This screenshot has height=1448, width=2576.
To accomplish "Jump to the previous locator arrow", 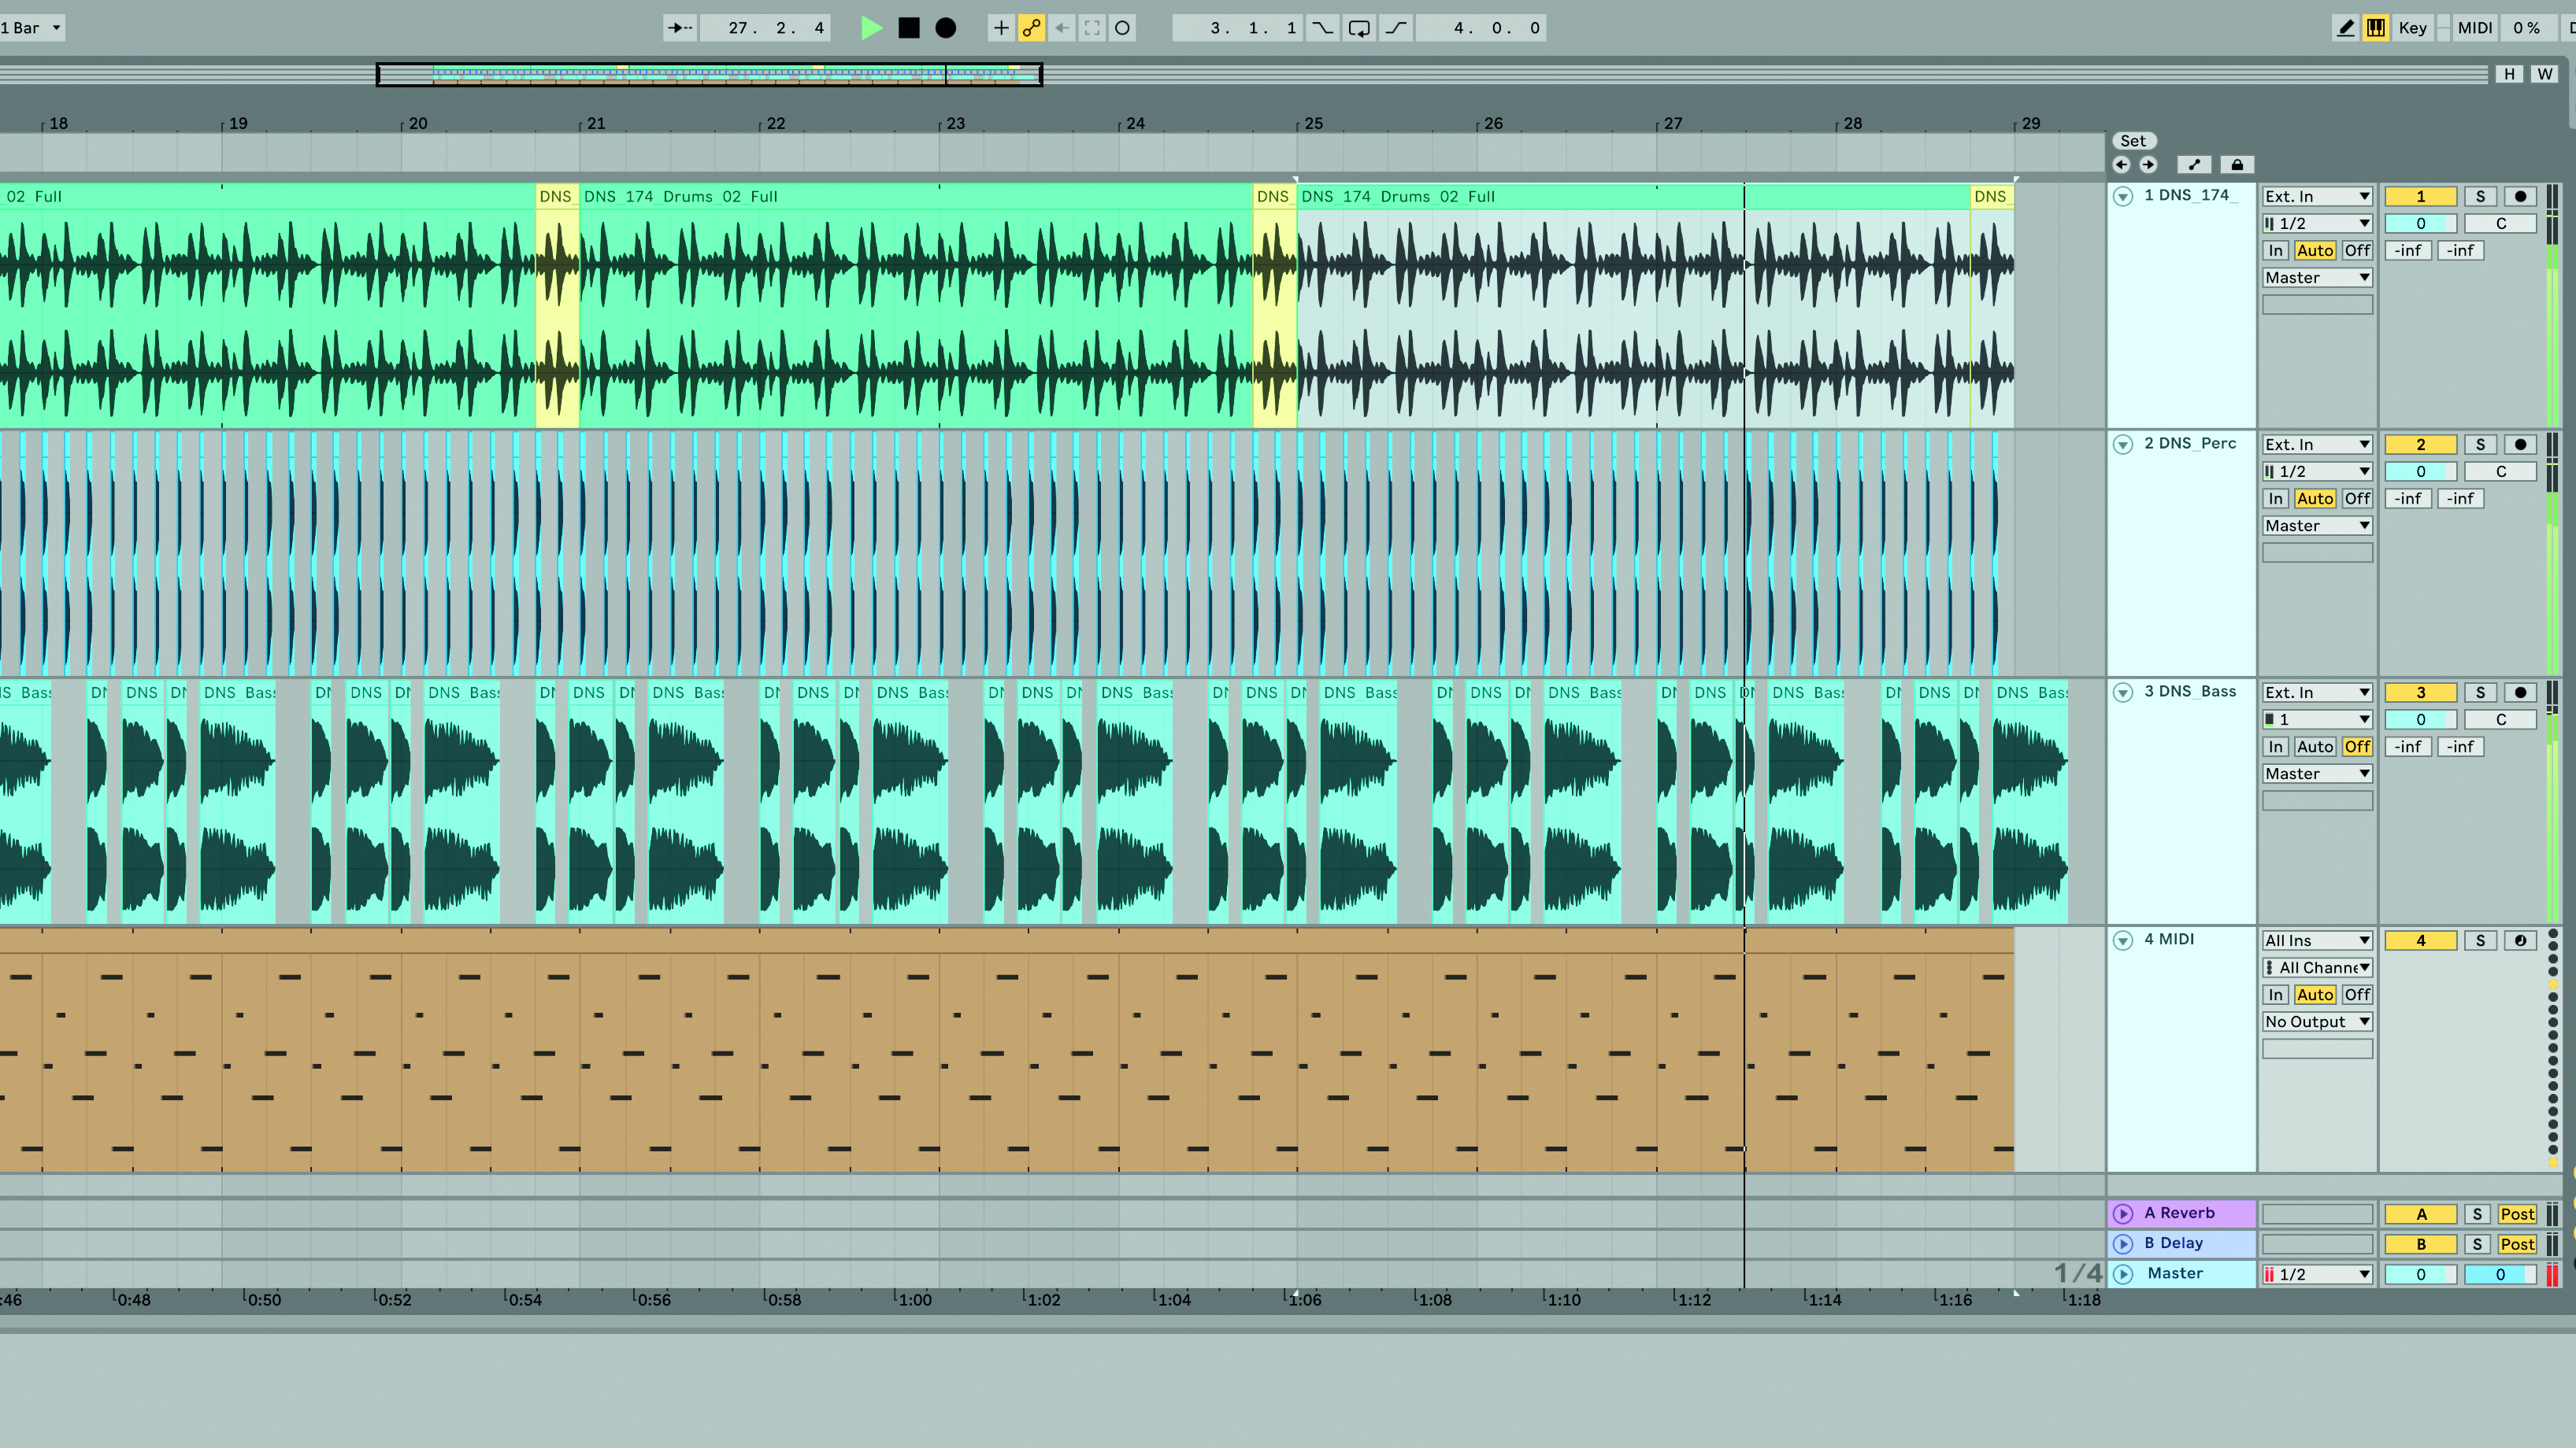I will pos(2121,165).
